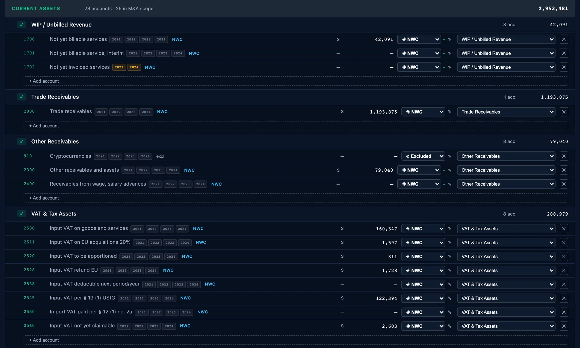The width and height of the screenshot is (580, 348).
Task: Remove Cryptocurrencies account with X icon
Action: coord(564,156)
